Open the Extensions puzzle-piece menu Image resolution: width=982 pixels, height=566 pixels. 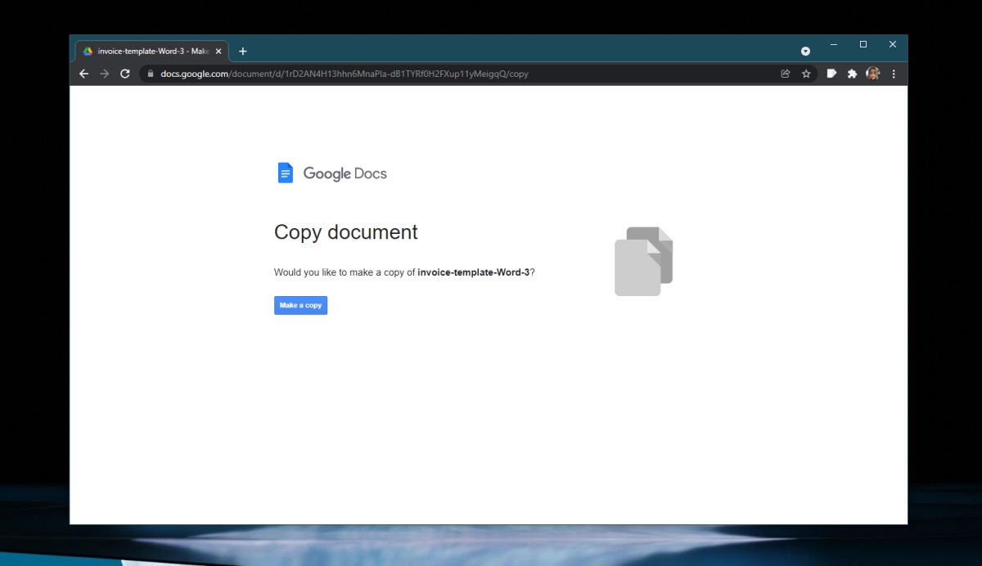(x=852, y=74)
